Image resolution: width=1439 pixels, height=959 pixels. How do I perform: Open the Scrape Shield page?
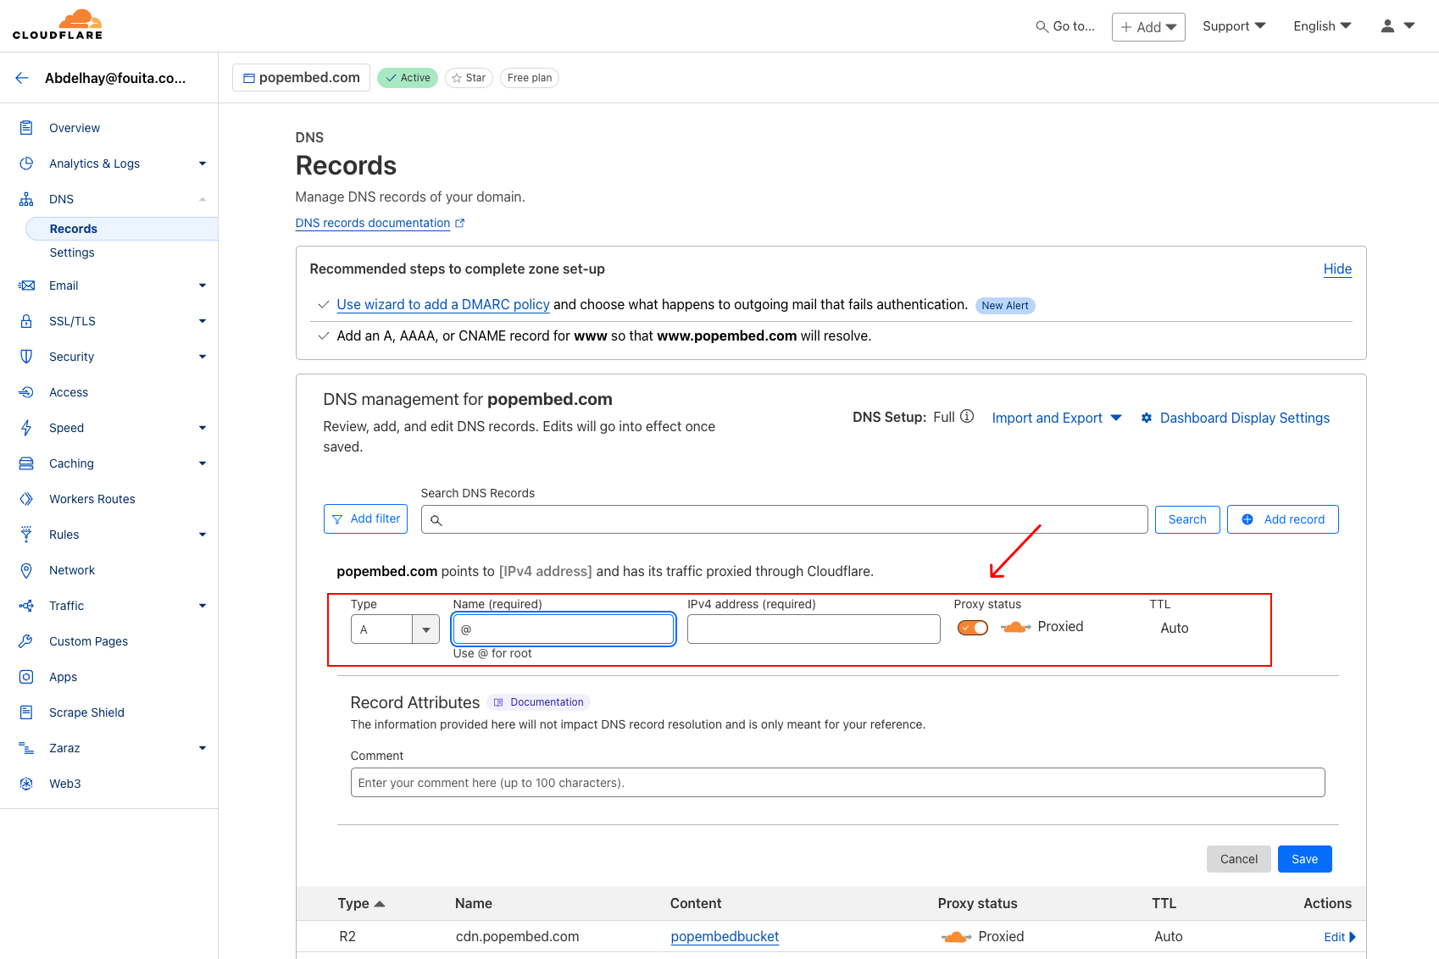click(x=86, y=712)
